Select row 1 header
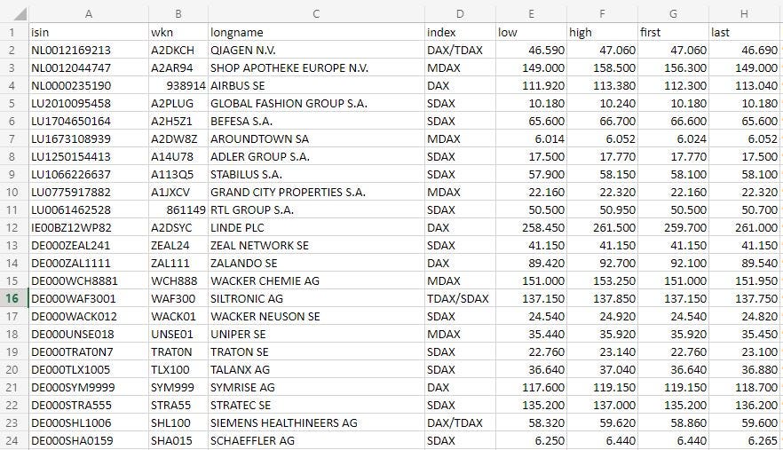This screenshot has width=783, height=450. click(12, 32)
